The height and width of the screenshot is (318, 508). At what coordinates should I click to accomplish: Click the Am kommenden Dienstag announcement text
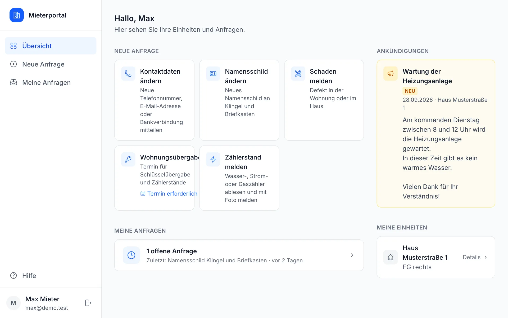444,134
